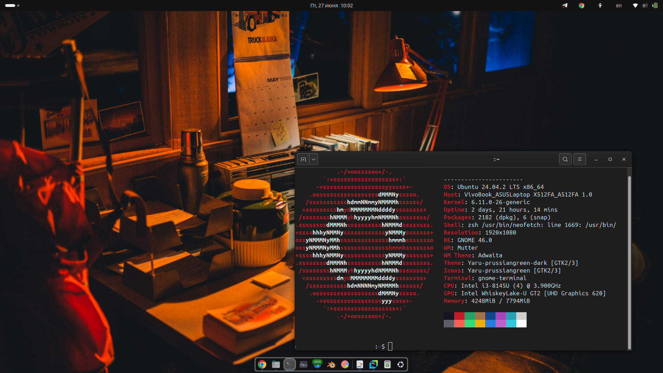Open the terminal hamburger menu
This screenshot has height=373, width=663.
[x=580, y=159]
